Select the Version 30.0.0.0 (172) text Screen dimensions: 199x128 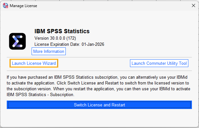click(55, 38)
